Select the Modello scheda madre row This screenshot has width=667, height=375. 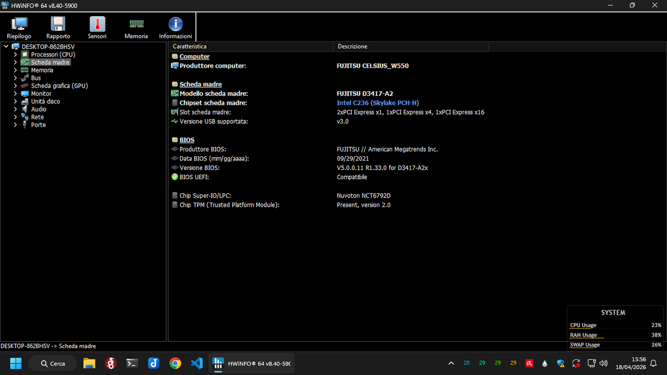329,94
